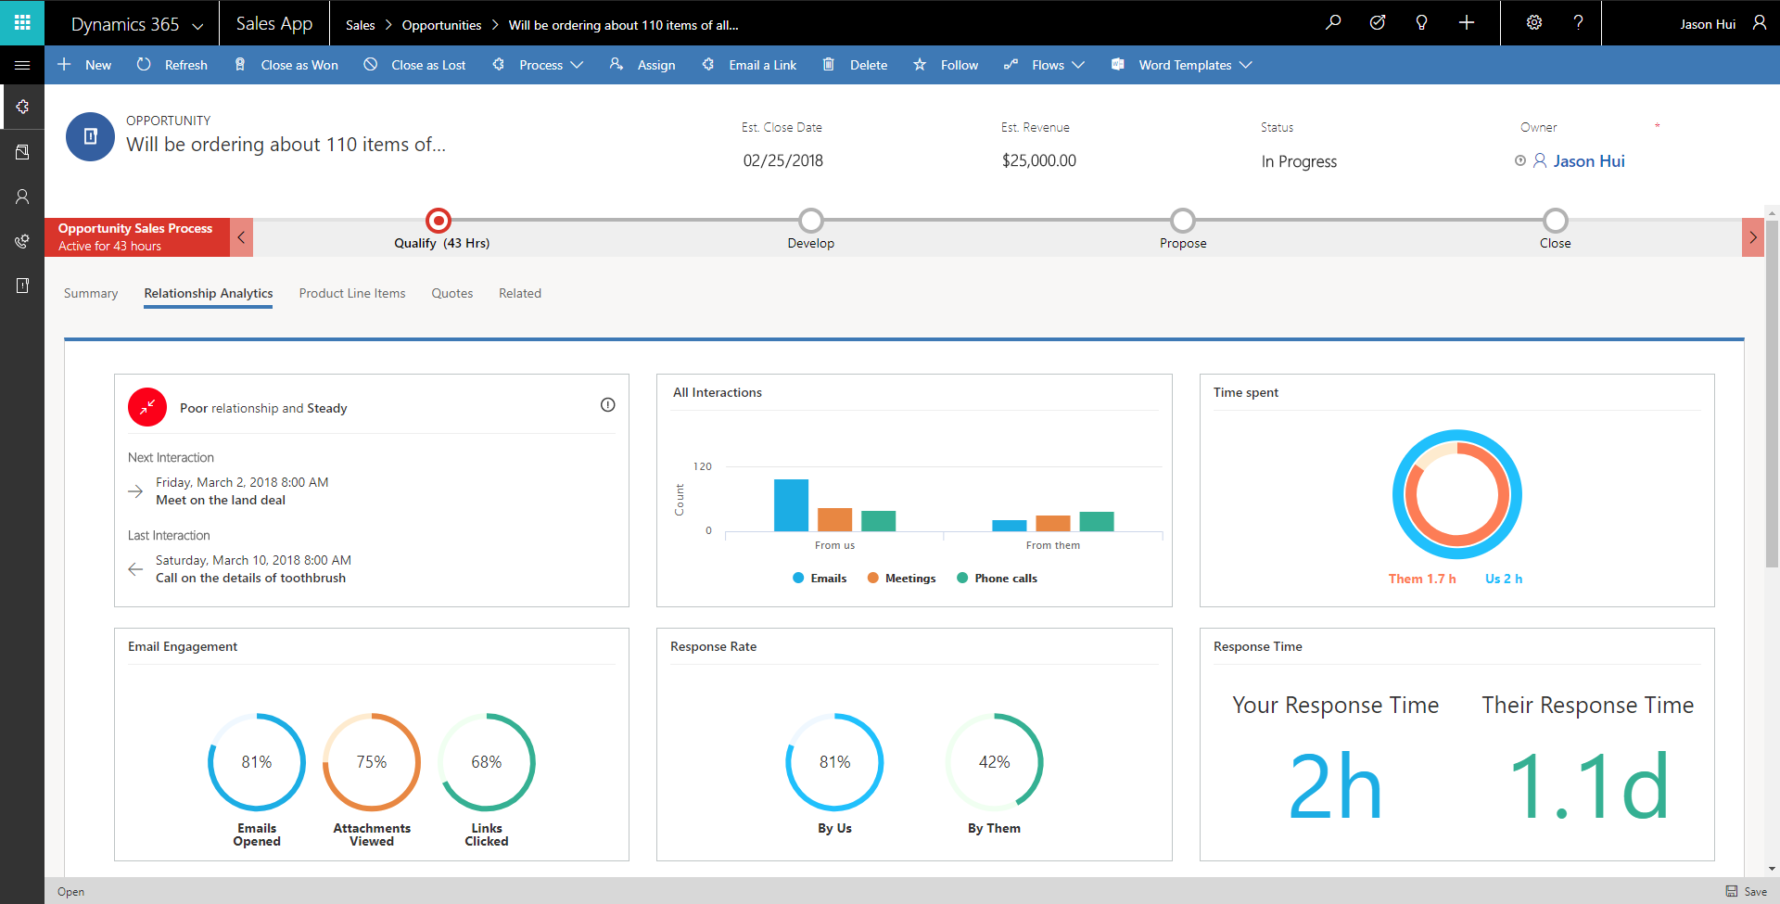Viewport: 1780px width, 904px height.
Task: Collapse the Opportunity Sales Process left chevron
Action: click(241, 237)
